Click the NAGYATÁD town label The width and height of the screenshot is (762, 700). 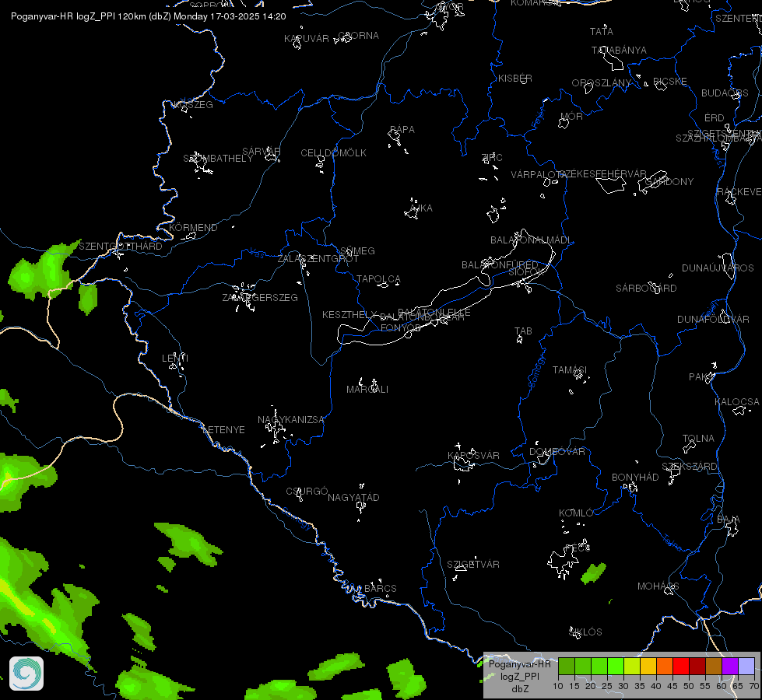[354, 498]
